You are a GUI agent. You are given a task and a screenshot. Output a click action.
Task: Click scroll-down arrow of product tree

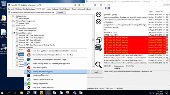click(x=93, y=66)
